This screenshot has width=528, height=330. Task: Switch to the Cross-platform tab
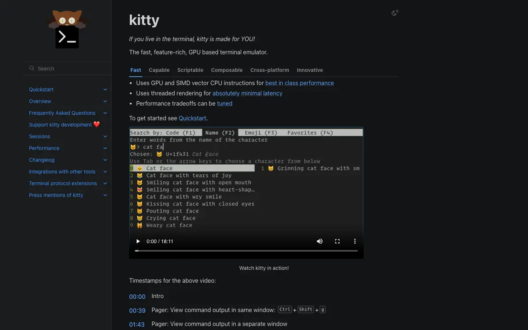(270, 70)
